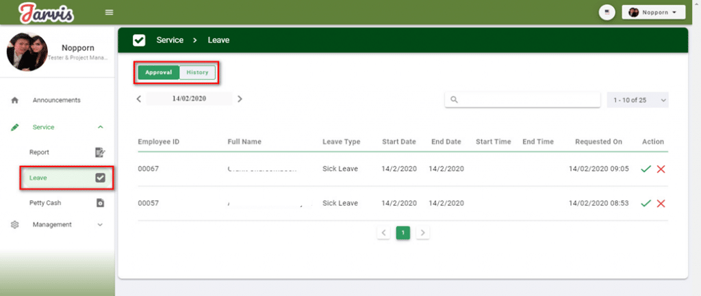Image resolution: width=701 pixels, height=296 pixels.
Task: Go to previous date arrow
Action: click(x=139, y=99)
